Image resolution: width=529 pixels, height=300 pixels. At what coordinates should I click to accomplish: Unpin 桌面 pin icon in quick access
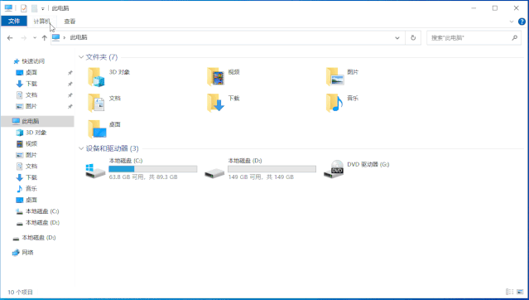(70, 73)
